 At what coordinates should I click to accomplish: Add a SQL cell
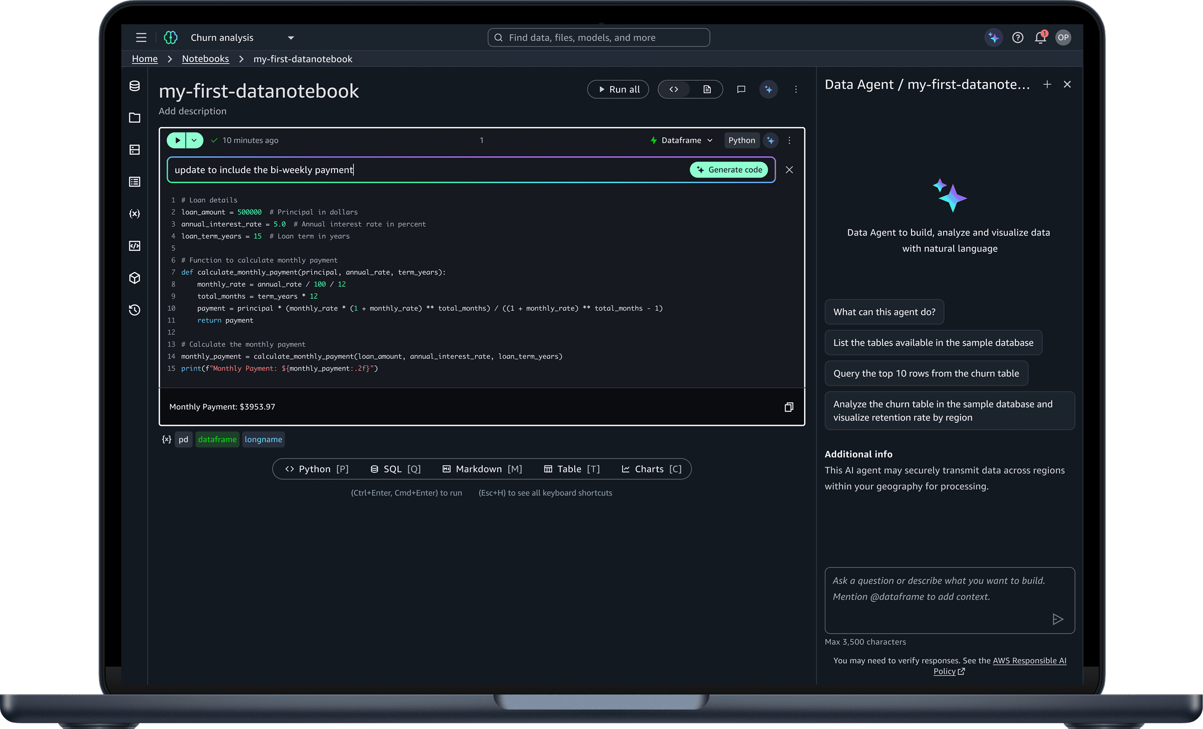395,469
